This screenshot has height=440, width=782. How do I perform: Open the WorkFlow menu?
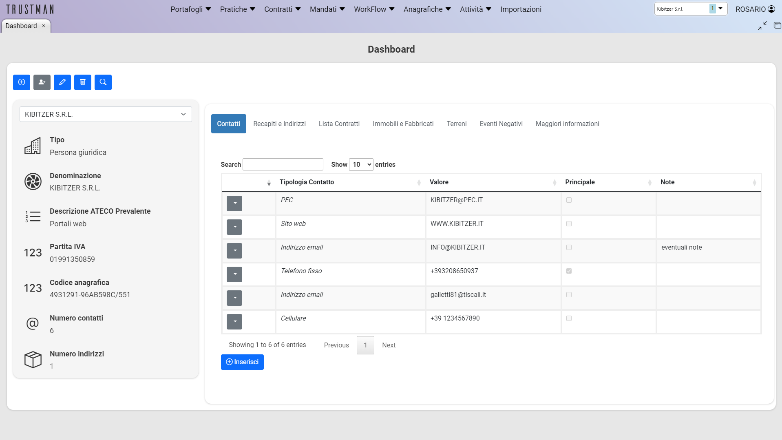point(374,9)
